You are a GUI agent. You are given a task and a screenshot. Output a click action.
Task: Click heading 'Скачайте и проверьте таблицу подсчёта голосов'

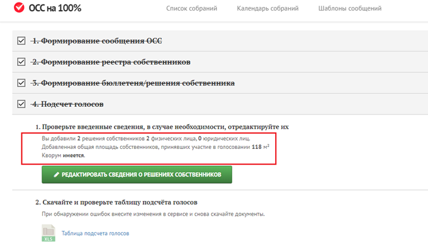coord(116,202)
